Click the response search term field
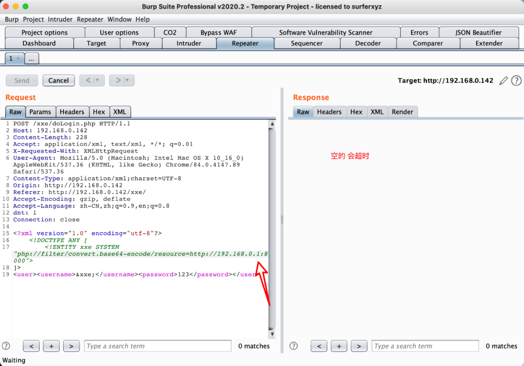This screenshot has width=524, height=366. click(x=425, y=346)
